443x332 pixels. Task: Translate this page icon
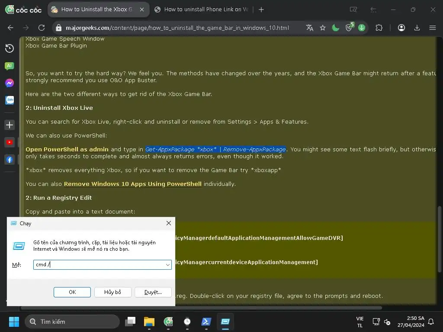[x=310, y=28]
